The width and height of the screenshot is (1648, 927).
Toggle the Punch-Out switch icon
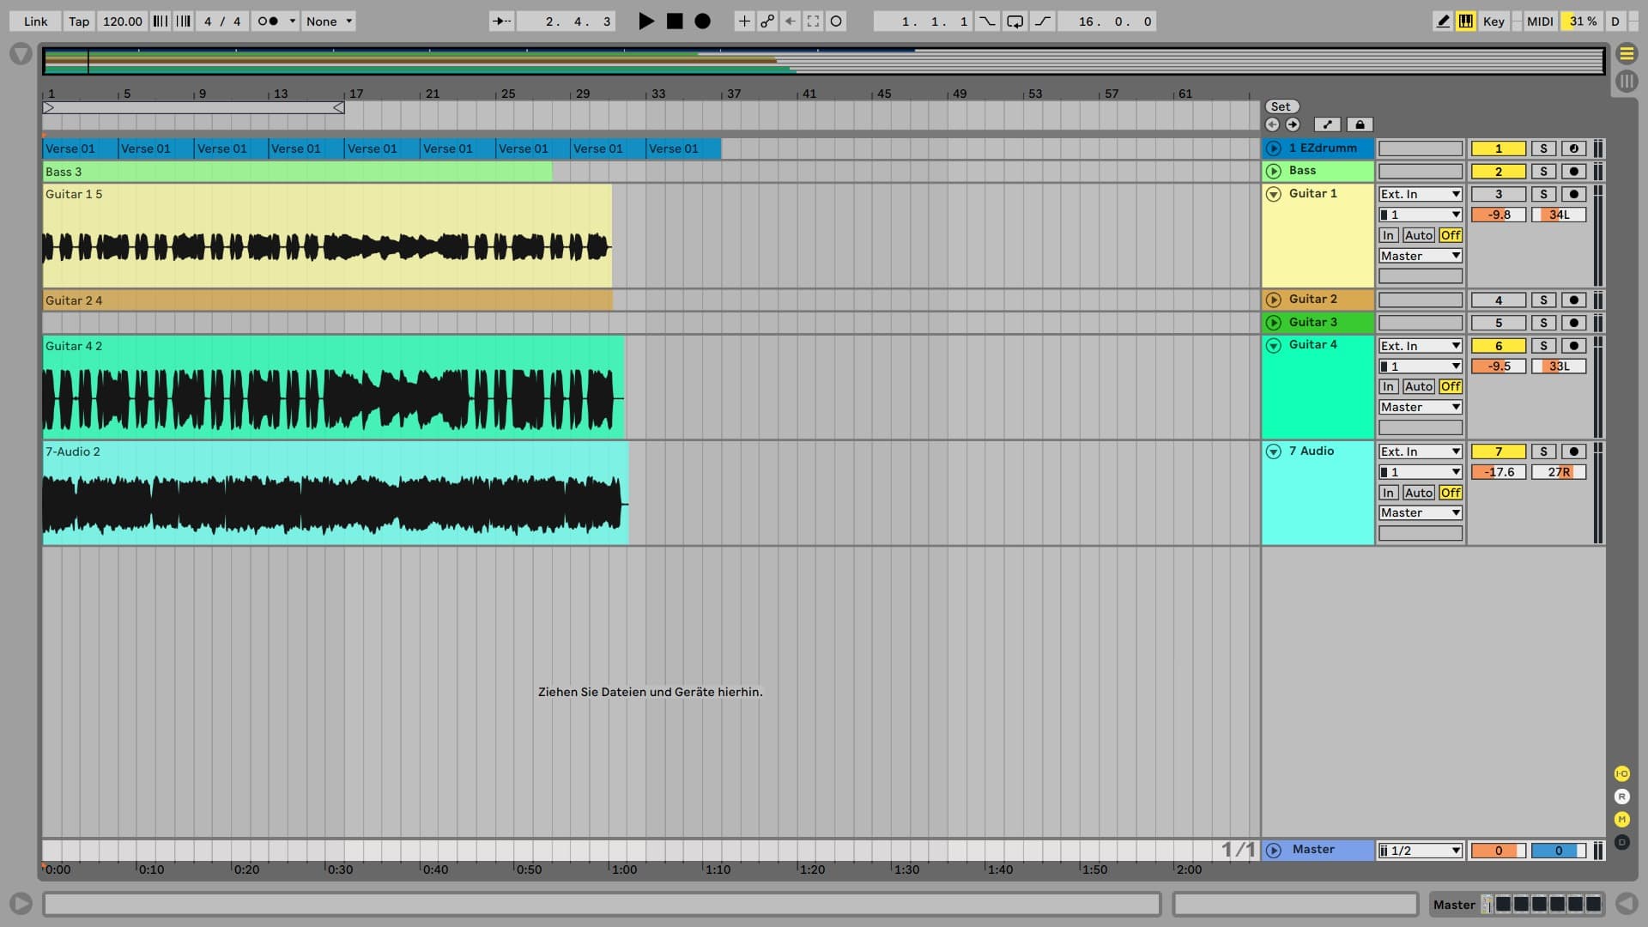[x=1043, y=21]
